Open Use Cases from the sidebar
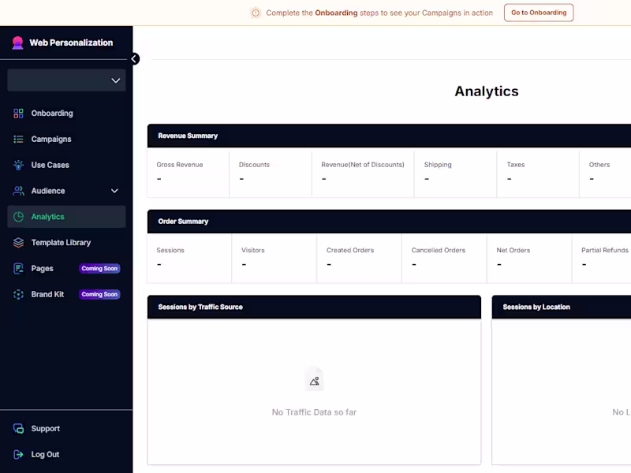 66,165
